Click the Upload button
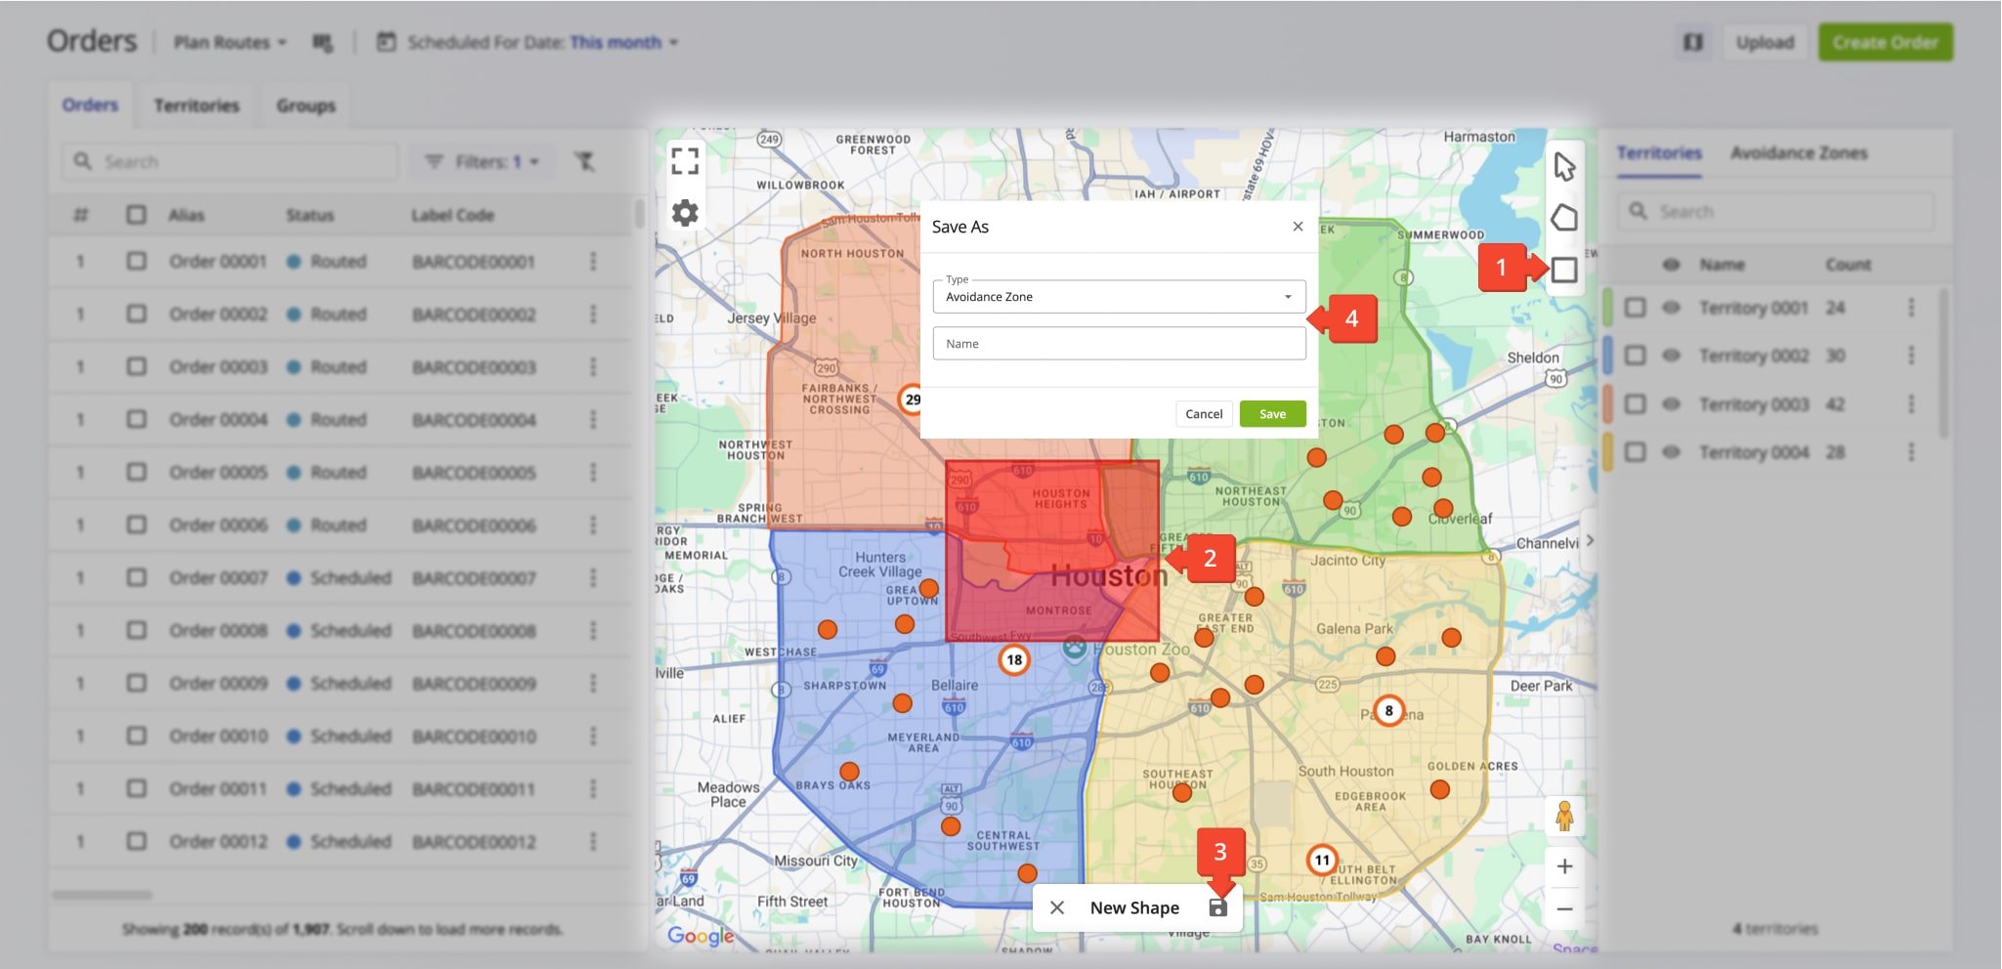Image resolution: width=2002 pixels, height=969 pixels. pos(1765,42)
